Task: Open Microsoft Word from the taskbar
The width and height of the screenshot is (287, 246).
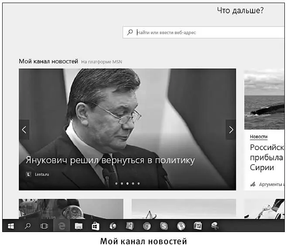Action: coord(198,226)
